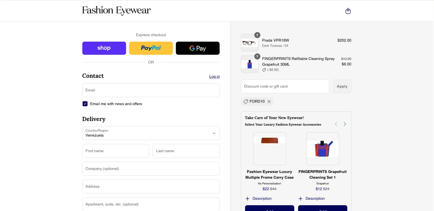
Task: Focus the First name field
Action: [115, 151]
